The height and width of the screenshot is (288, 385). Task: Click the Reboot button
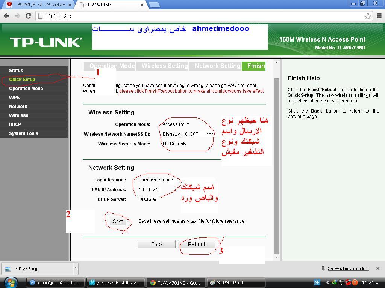[x=196, y=244]
